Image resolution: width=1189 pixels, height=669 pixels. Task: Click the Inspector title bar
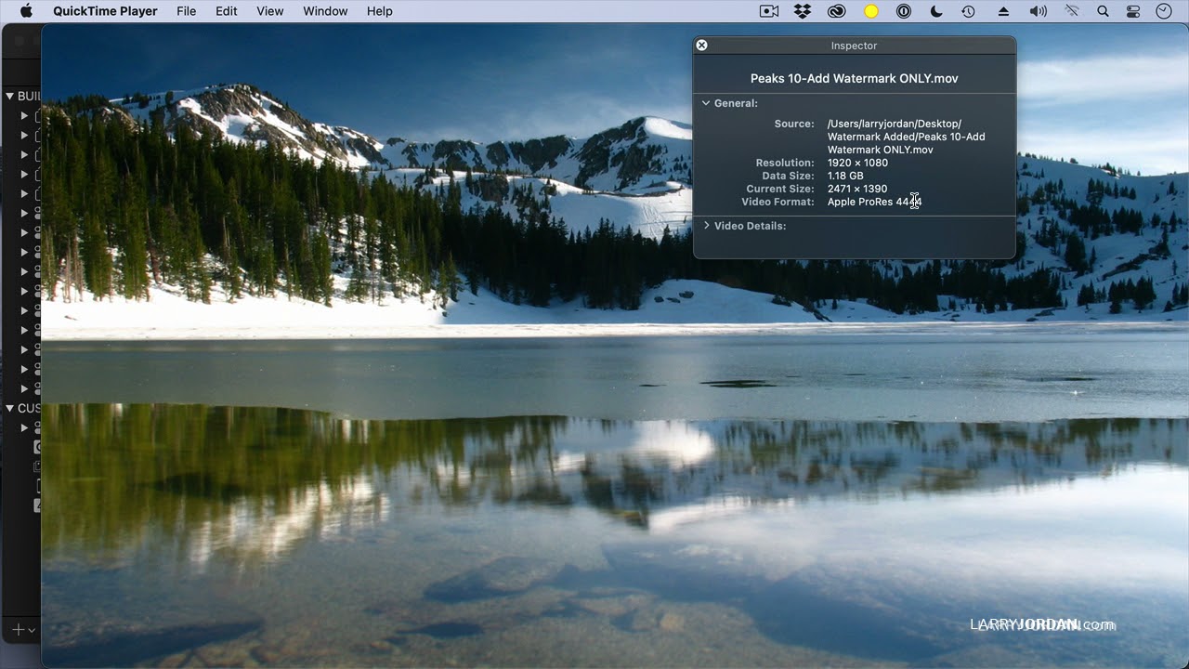[854, 46]
